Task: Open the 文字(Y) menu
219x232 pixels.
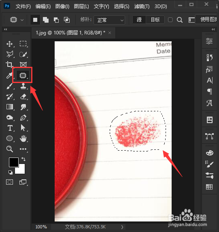Action: tap(101, 6)
